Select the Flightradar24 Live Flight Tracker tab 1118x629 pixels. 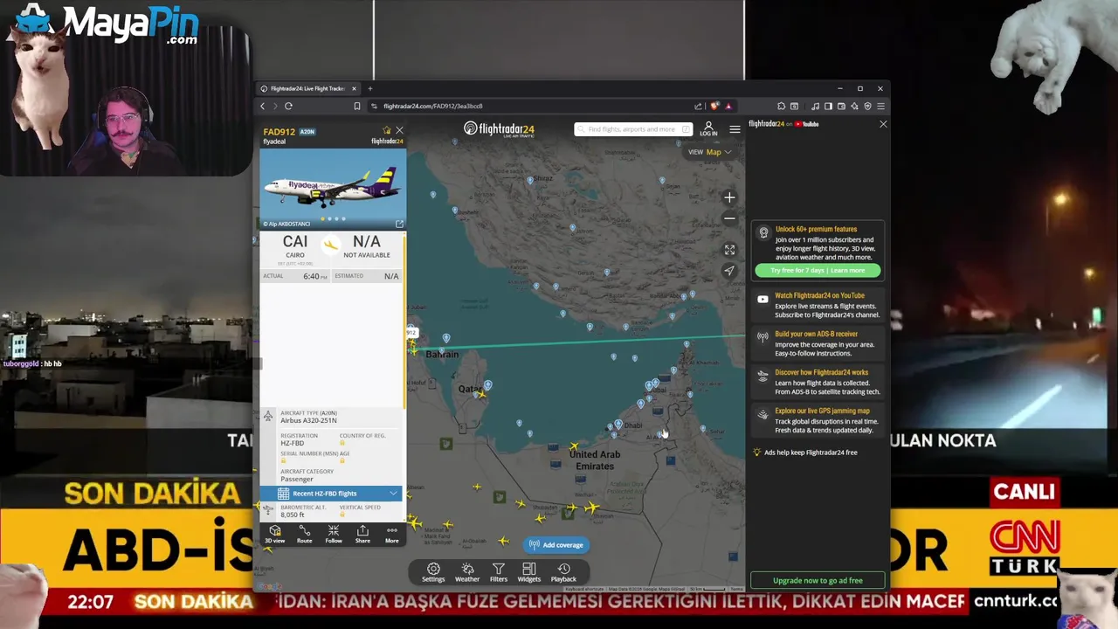click(x=307, y=88)
